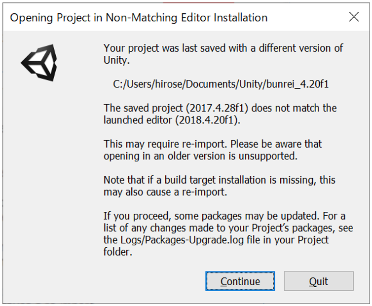This screenshot has height=306, width=372.
Task: Click the Unity logo icon
Action: [x=39, y=63]
